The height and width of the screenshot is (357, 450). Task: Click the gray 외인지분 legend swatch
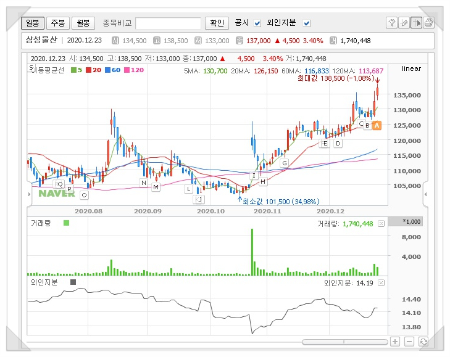point(73,282)
